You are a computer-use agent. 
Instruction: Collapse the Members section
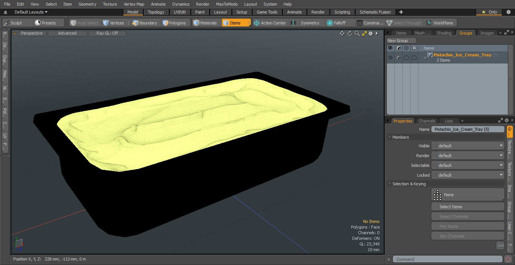point(389,137)
